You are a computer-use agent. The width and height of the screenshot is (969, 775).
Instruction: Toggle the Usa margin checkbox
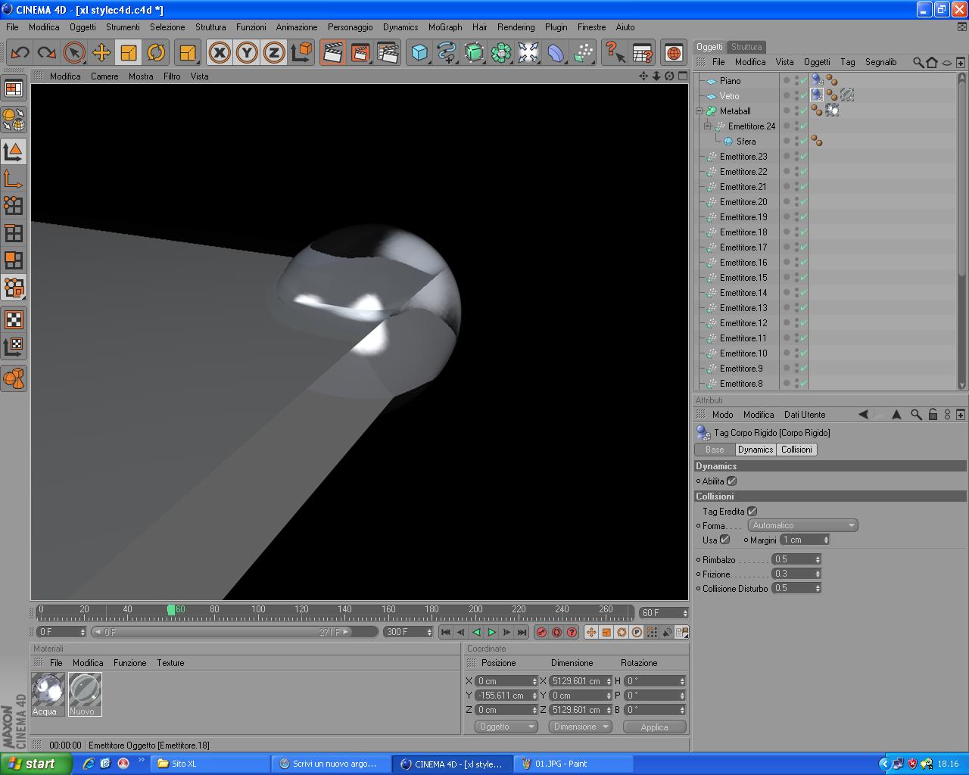tap(724, 540)
